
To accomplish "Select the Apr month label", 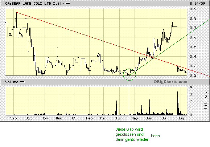I will tap(119, 118).
